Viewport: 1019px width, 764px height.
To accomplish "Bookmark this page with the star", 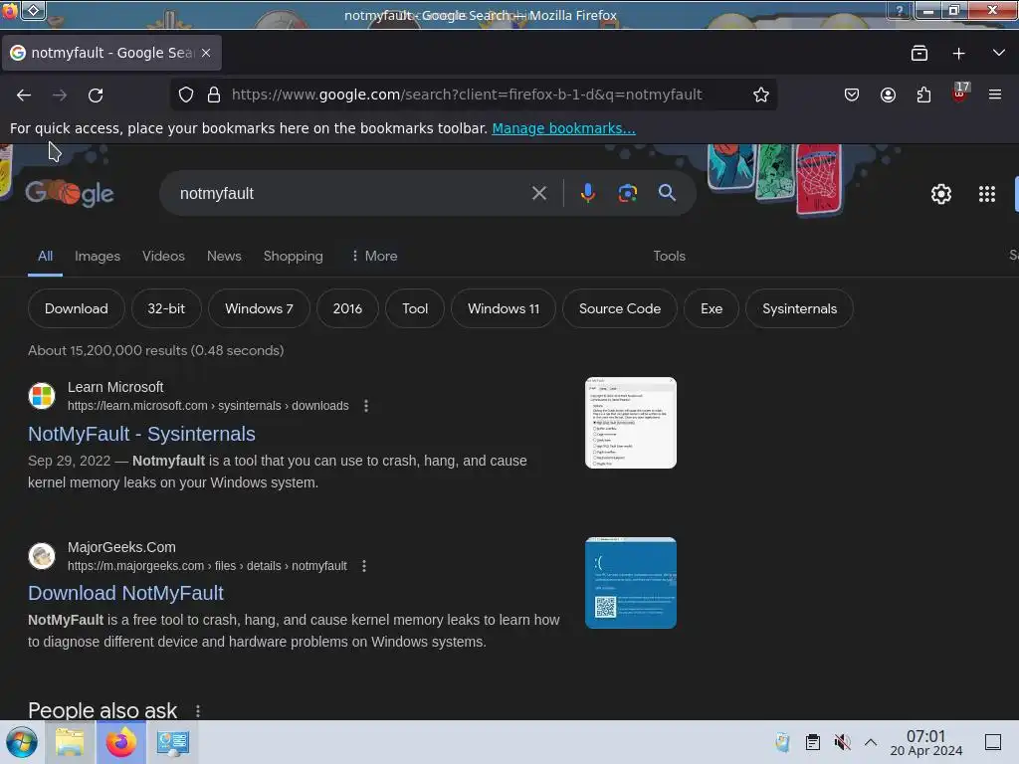I will (x=761, y=95).
